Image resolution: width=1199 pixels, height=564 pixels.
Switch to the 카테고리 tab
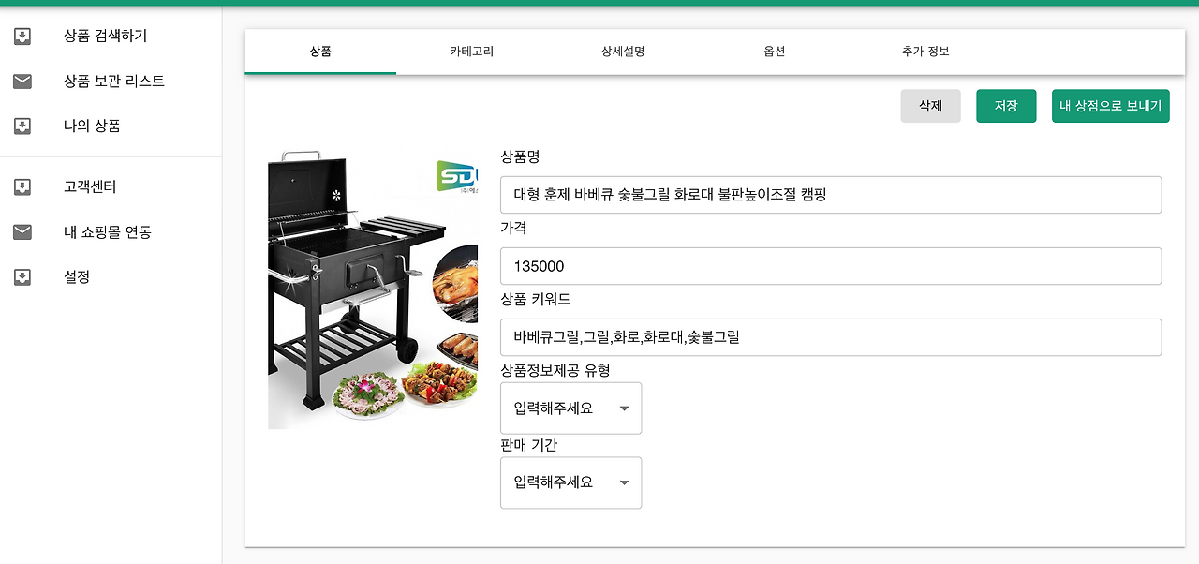click(471, 52)
